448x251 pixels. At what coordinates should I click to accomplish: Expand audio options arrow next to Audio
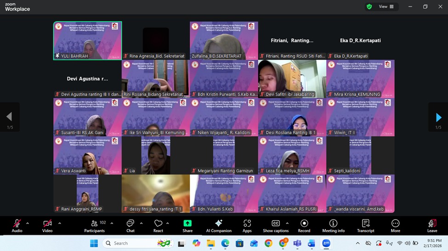coord(28,224)
